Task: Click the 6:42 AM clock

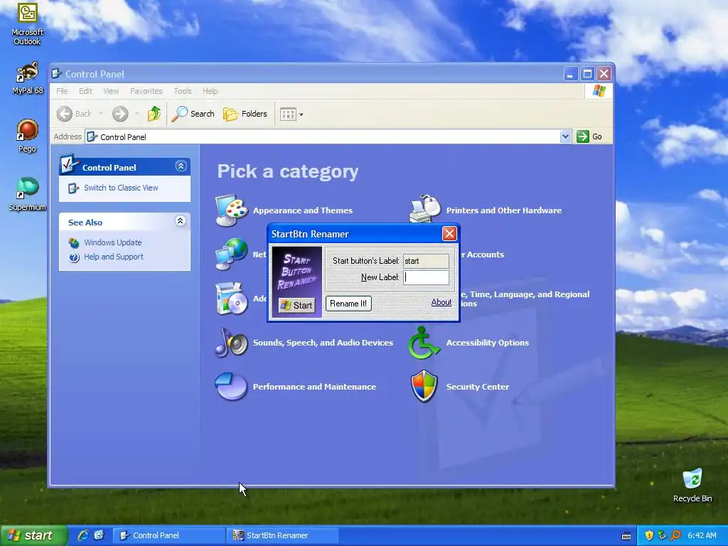Action: click(x=702, y=535)
